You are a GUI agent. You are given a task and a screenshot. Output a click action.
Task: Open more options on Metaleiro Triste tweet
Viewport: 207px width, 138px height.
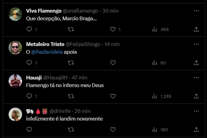pyautogui.click(x=196, y=44)
